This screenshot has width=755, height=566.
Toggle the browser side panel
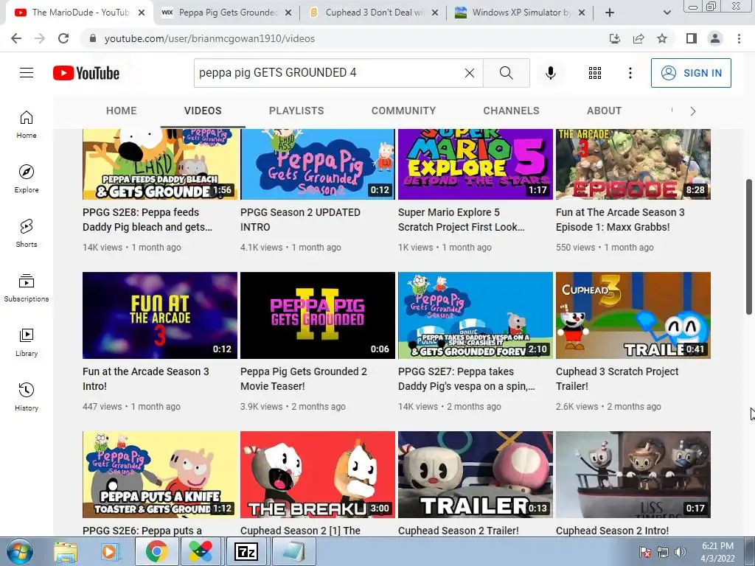coord(692,38)
